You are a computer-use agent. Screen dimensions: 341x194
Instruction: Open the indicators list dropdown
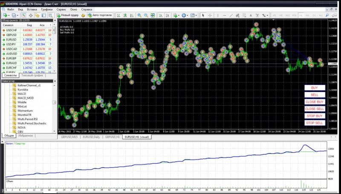click(176, 15)
